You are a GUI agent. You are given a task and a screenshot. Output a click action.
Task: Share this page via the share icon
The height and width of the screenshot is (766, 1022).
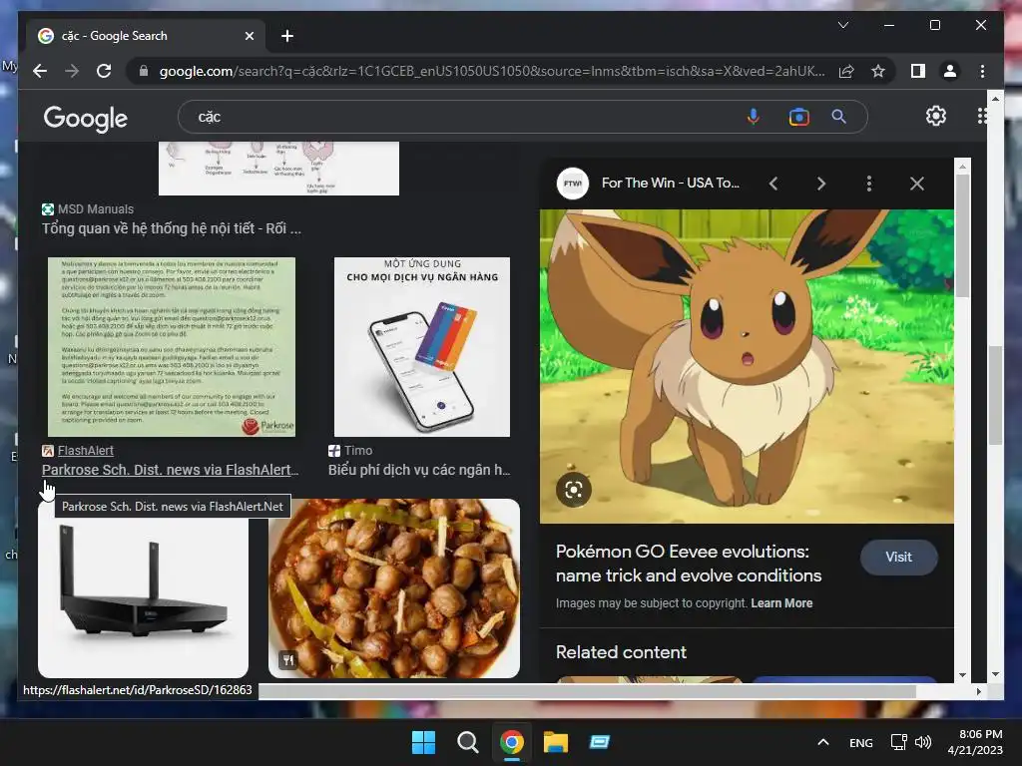click(x=846, y=71)
